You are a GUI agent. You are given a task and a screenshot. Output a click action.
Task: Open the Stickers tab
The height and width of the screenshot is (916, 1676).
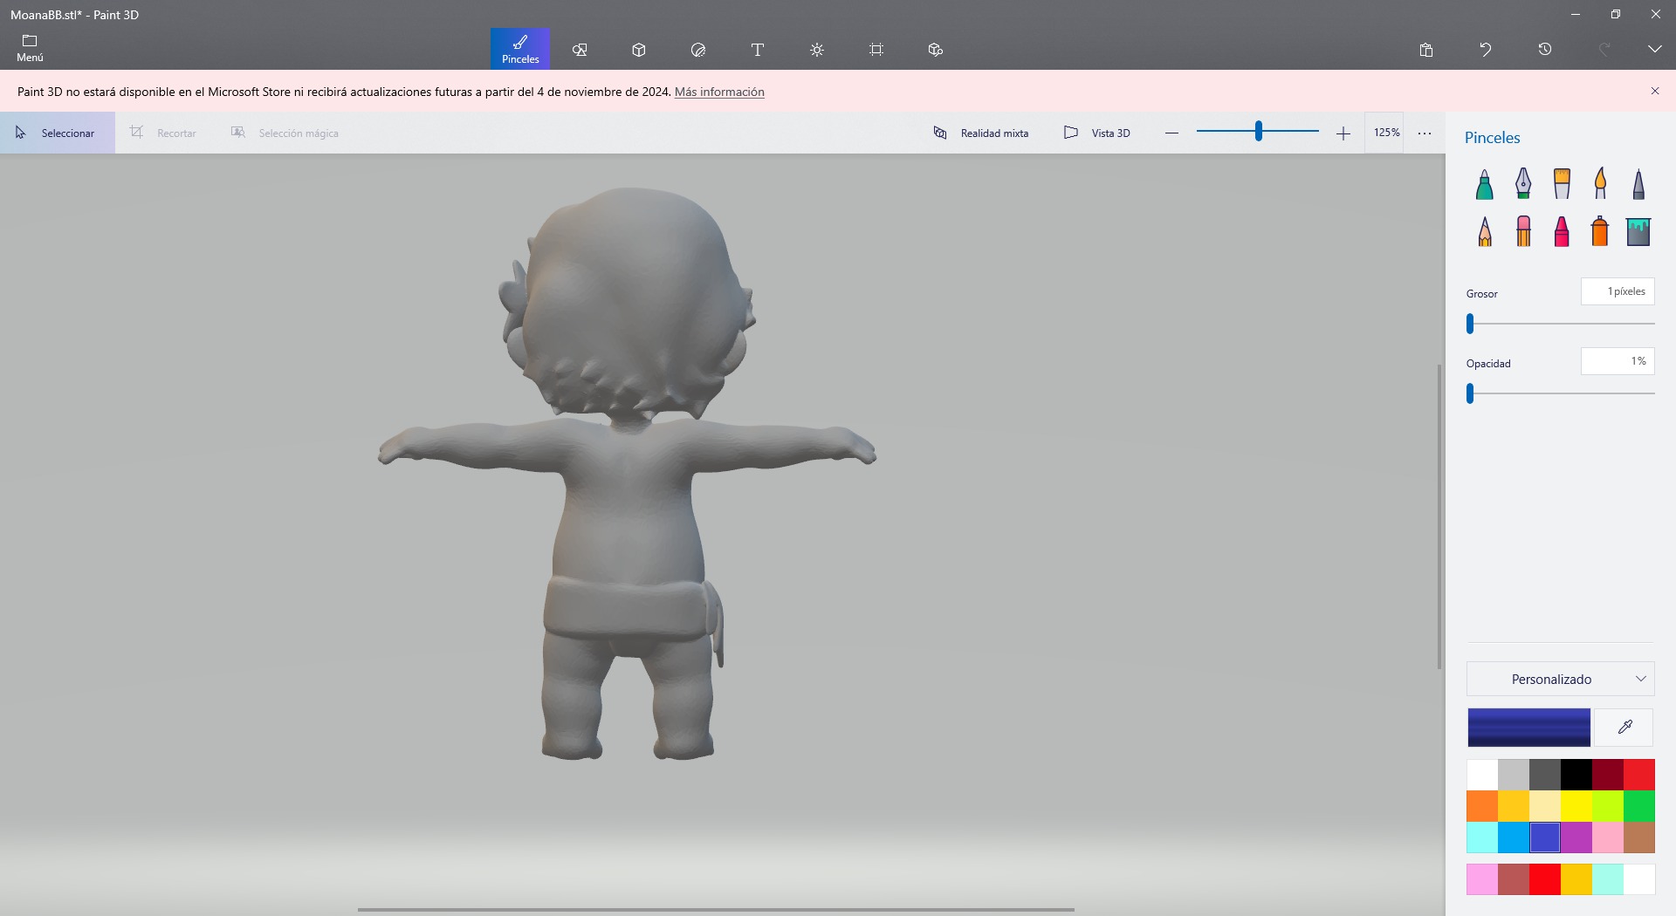pyautogui.click(x=698, y=50)
